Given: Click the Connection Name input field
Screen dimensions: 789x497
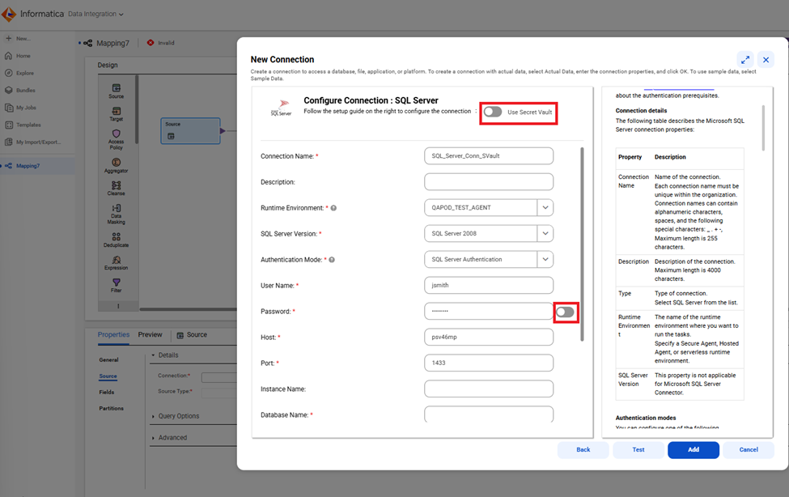Looking at the screenshot, I should pos(489,156).
